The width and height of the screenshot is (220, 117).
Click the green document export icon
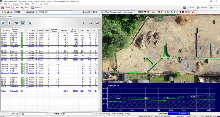coord(84,23)
